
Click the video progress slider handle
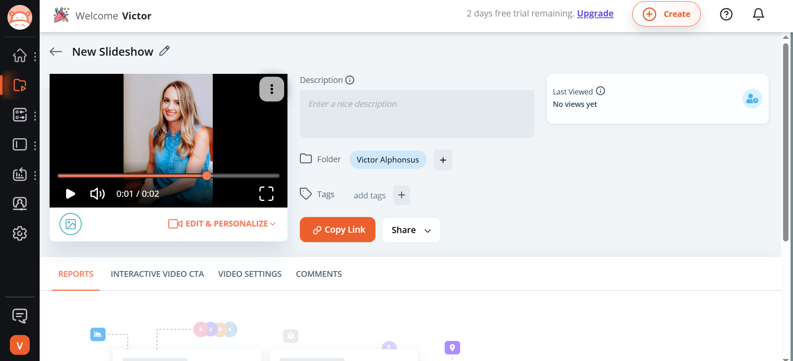(207, 176)
